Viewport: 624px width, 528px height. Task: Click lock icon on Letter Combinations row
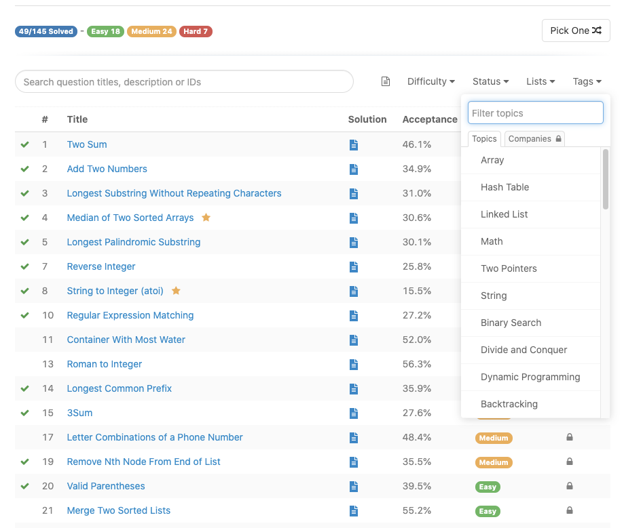click(x=570, y=437)
